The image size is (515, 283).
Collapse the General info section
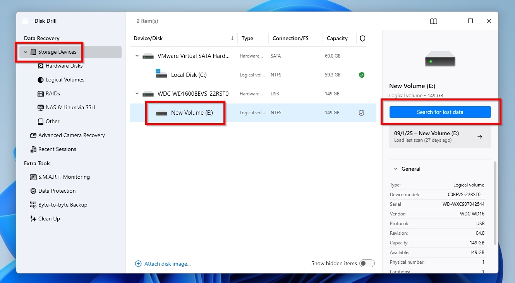[x=395, y=169]
